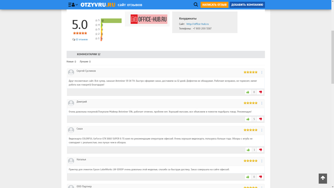The width and height of the screenshot is (334, 188).
Task: Switch to the Лучшие comments tab
Action: [x=85, y=62]
